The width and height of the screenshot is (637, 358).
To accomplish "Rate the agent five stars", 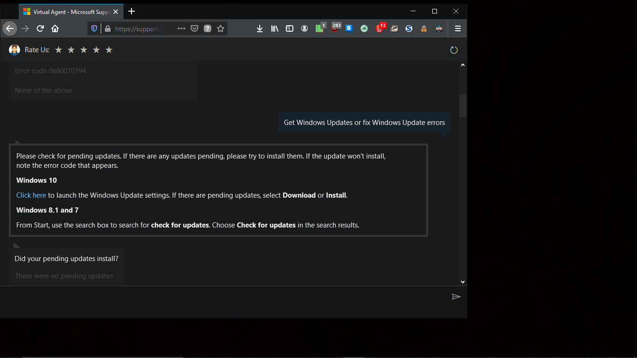I will (109, 50).
